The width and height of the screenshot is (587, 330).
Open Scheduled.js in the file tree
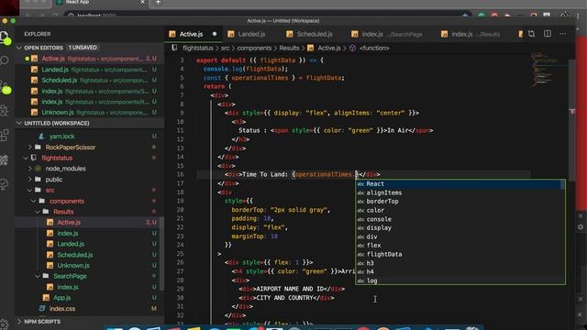[75, 255]
